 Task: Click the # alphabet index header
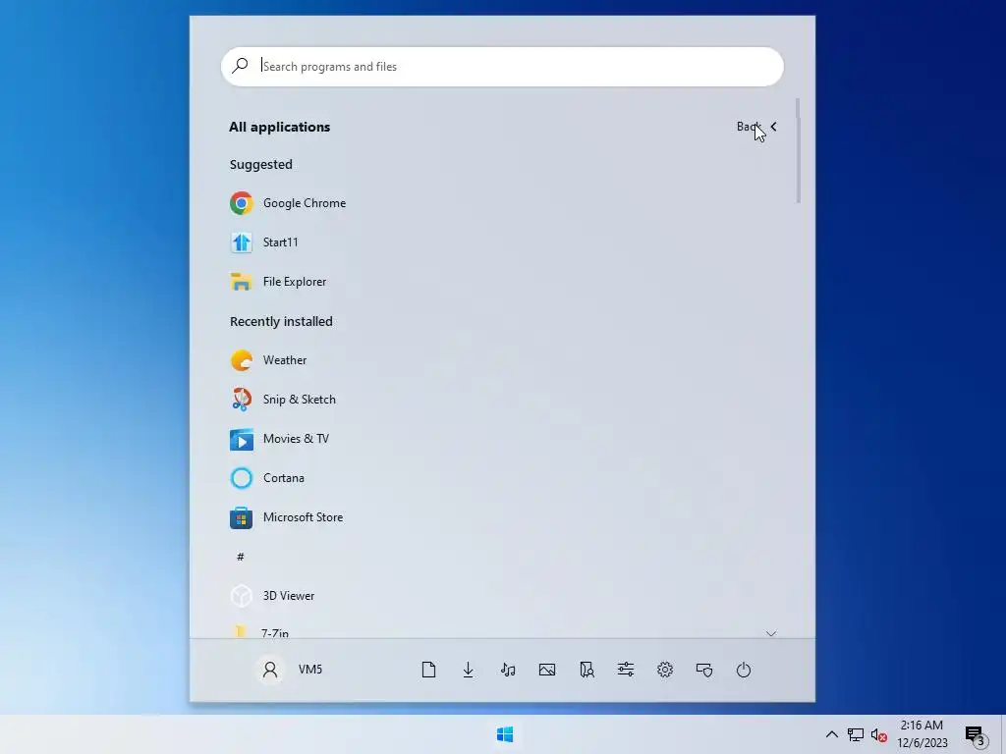point(241,557)
